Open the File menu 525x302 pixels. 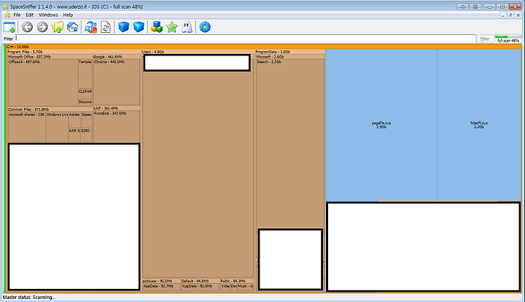(x=17, y=15)
